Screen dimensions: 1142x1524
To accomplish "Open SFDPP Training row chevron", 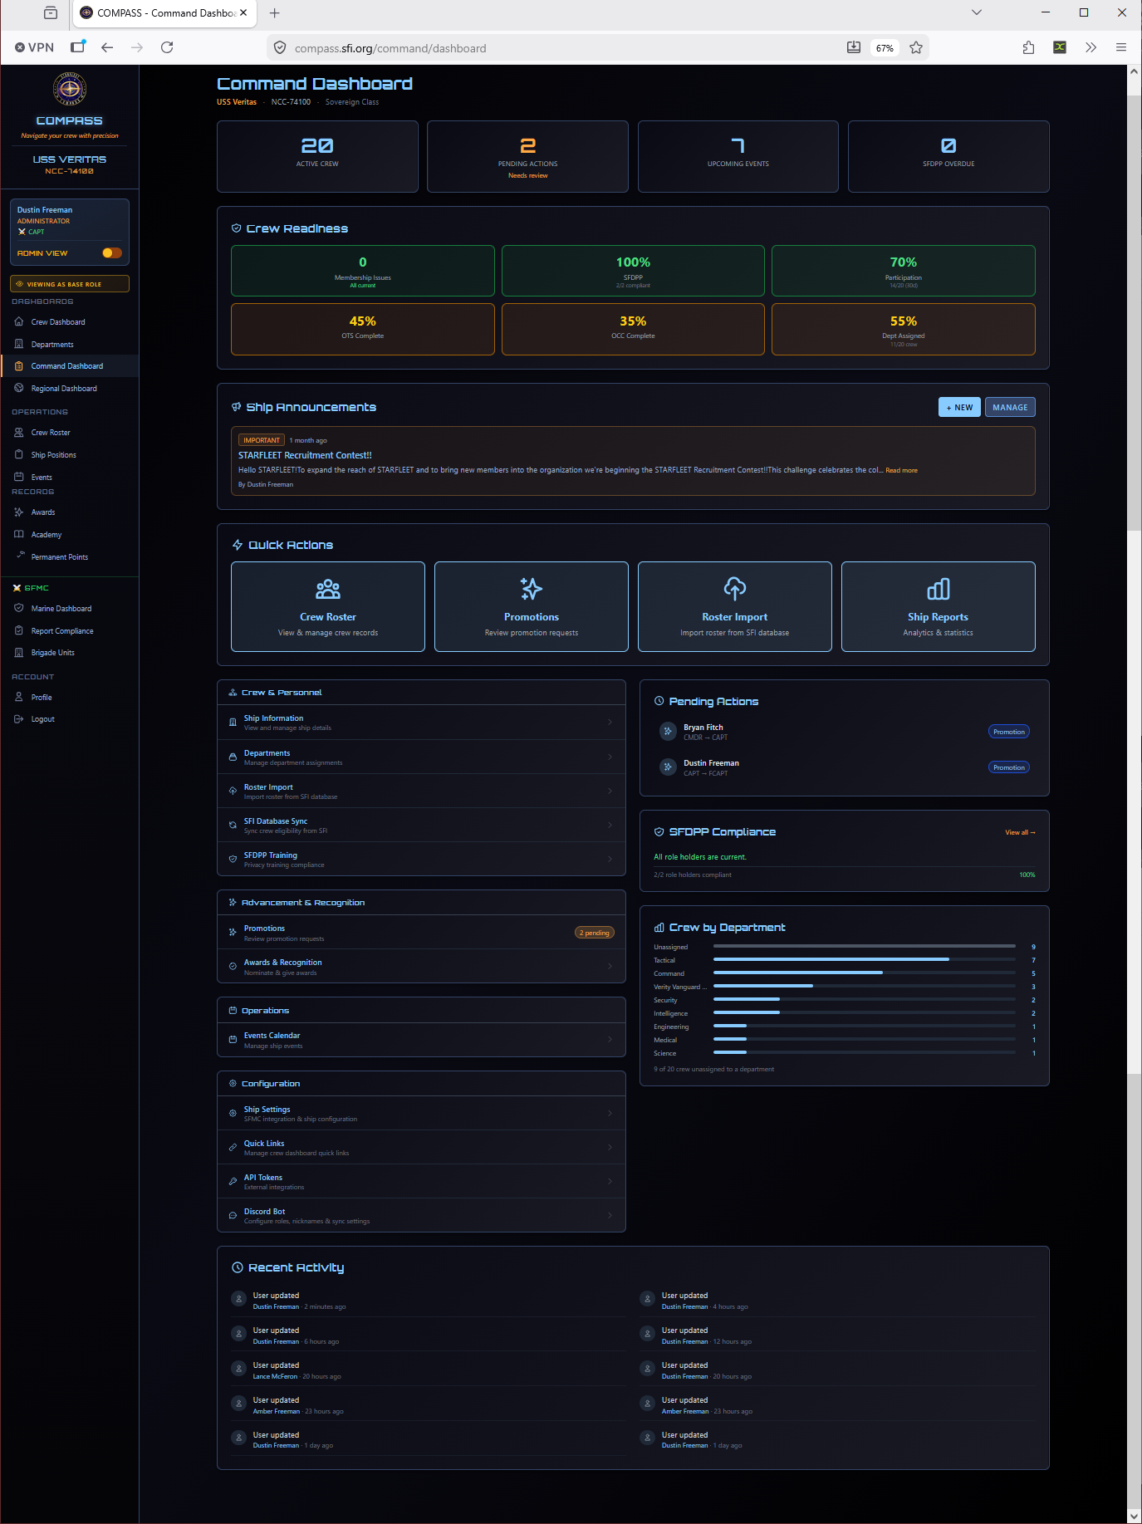I will click(x=610, y=859).
